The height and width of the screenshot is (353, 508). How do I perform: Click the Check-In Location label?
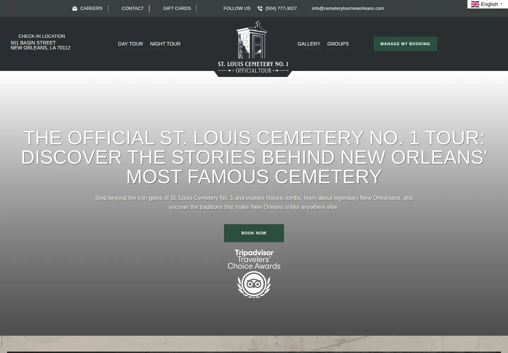point(42,36)
